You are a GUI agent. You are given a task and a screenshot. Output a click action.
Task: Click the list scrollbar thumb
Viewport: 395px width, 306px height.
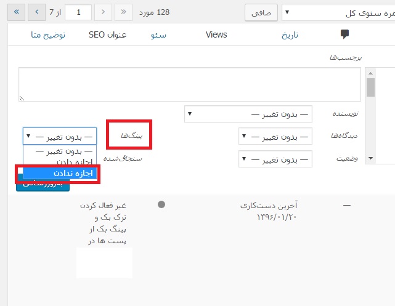(x=370, y=87)
